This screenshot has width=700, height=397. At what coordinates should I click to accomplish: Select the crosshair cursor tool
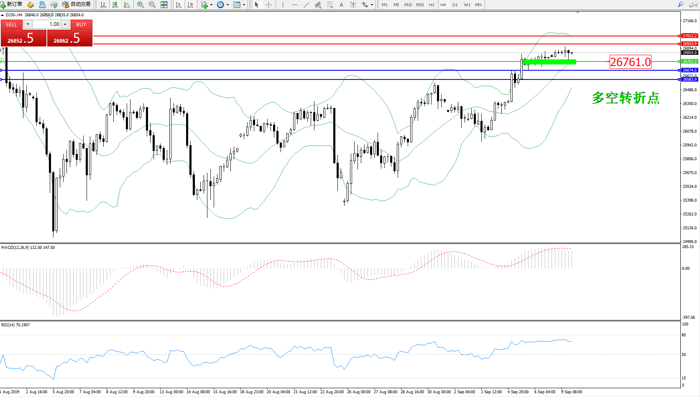(268, 5)
